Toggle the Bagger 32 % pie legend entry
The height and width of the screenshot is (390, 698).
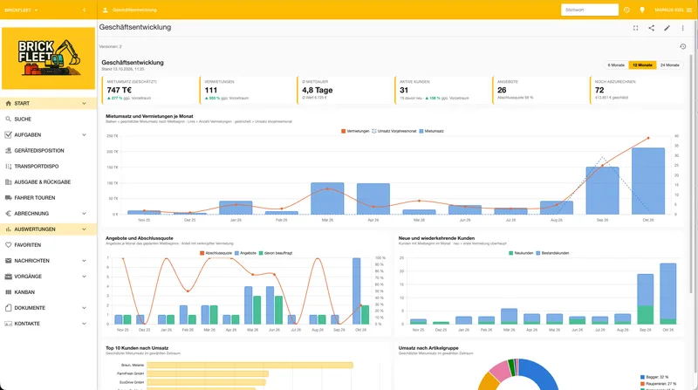[654, 377]
